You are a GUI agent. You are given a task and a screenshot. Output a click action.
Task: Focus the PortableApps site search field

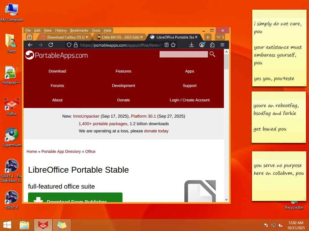click(x=184, y=54)
